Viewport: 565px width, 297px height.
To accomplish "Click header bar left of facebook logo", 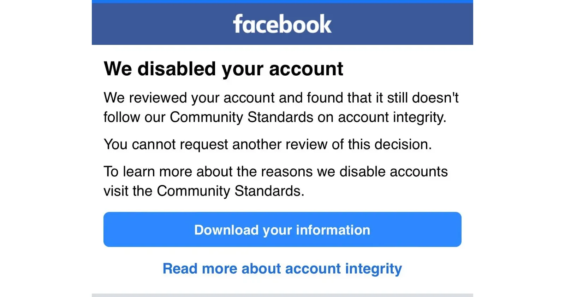I will [x=159, y=24].
